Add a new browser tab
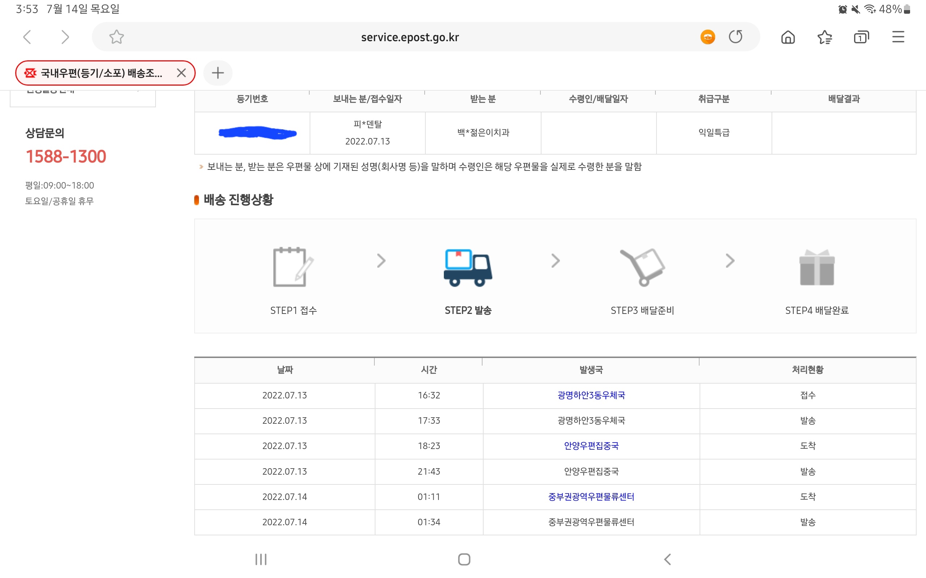926x578 pixels. click(x=218, y=73)
